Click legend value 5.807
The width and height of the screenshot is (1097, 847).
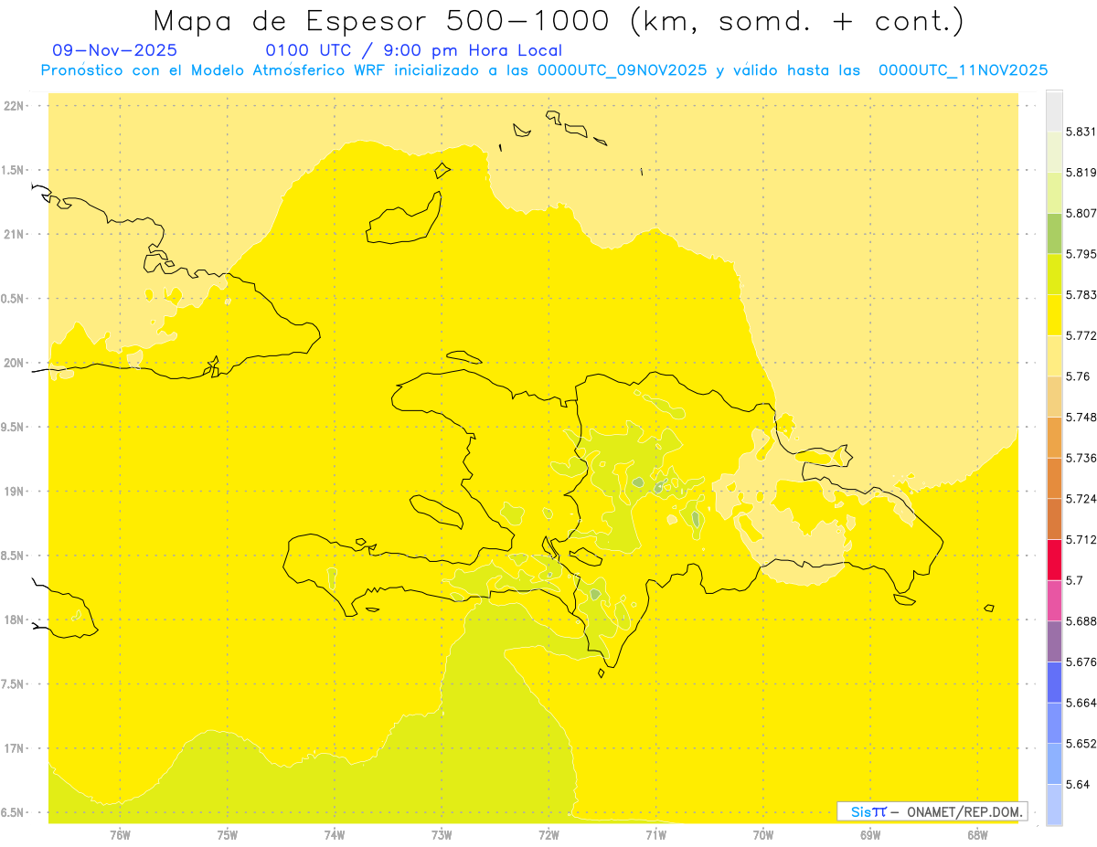point(1081,213)
